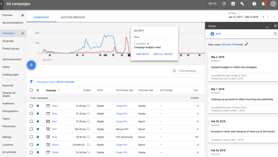
Task: Open the Jeans campaign status dropdown dot
Action: (x=38, y=106)
